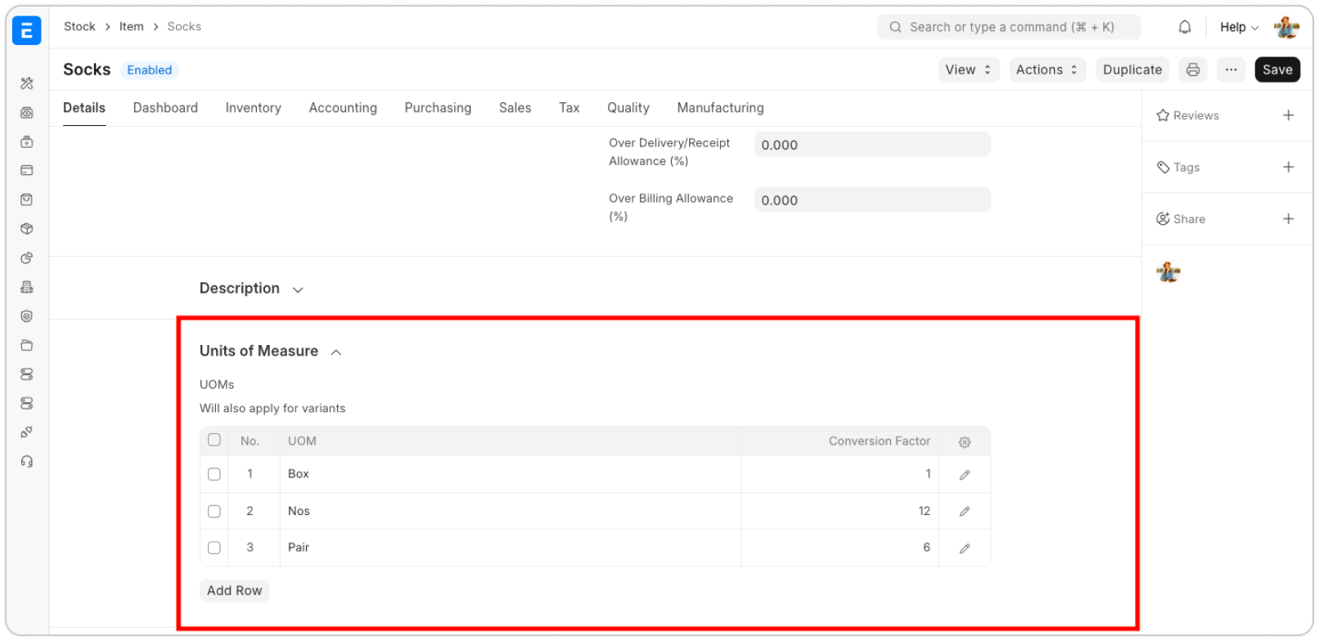Screen dimensions: 1319x641
Task: Check the Box row checkbox
Action: (x=214, y=474)
